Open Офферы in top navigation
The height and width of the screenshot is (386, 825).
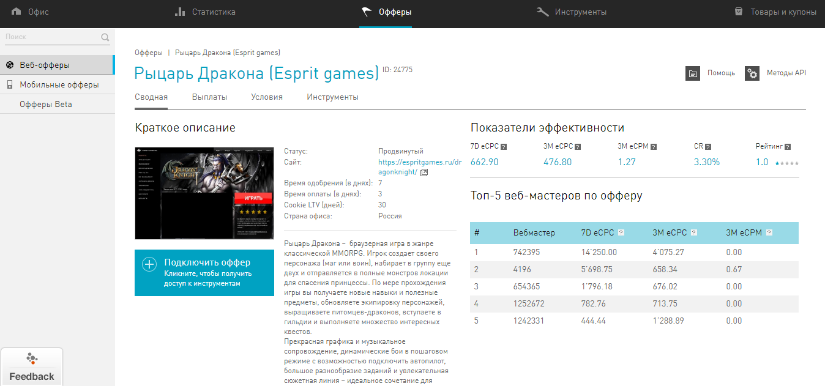[x=386, y=12]
